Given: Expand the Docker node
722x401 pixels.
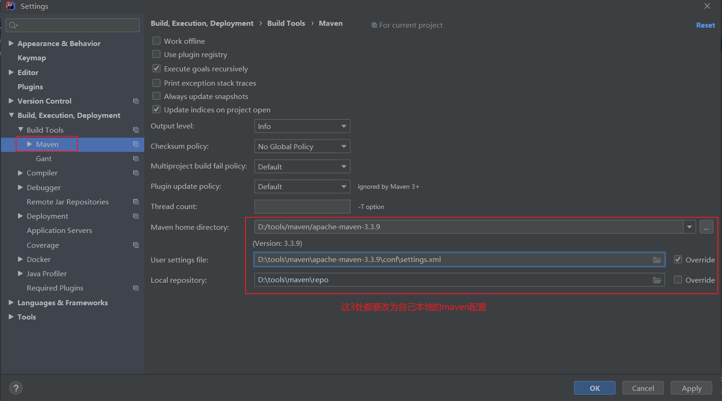Looking at the screenshot, I should click(x=20, y=259).
